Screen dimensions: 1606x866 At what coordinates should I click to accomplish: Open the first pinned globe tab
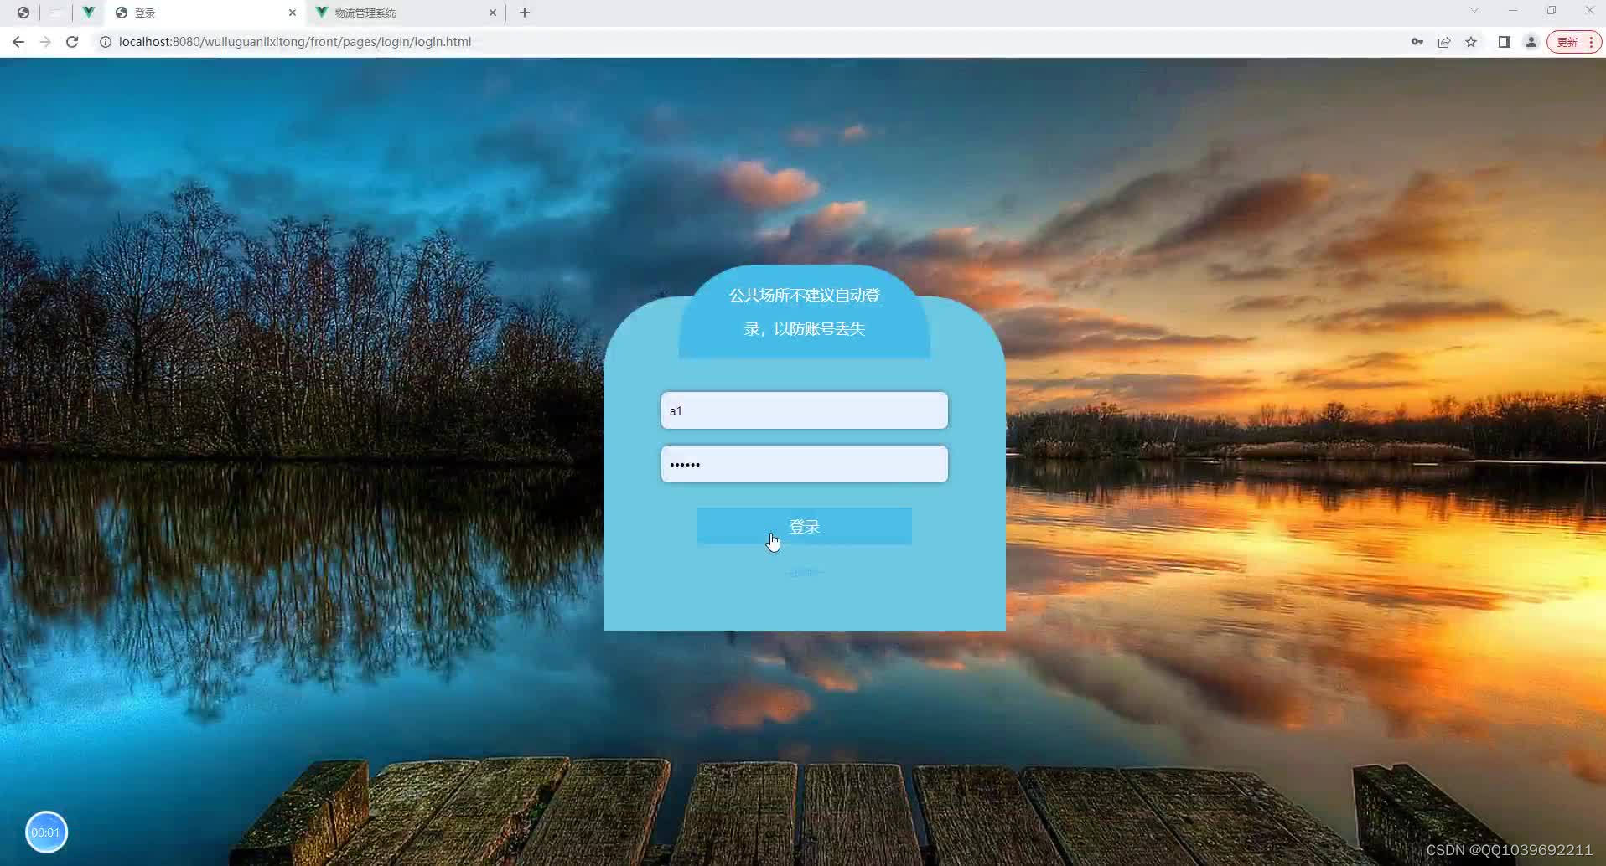[23, 13]
